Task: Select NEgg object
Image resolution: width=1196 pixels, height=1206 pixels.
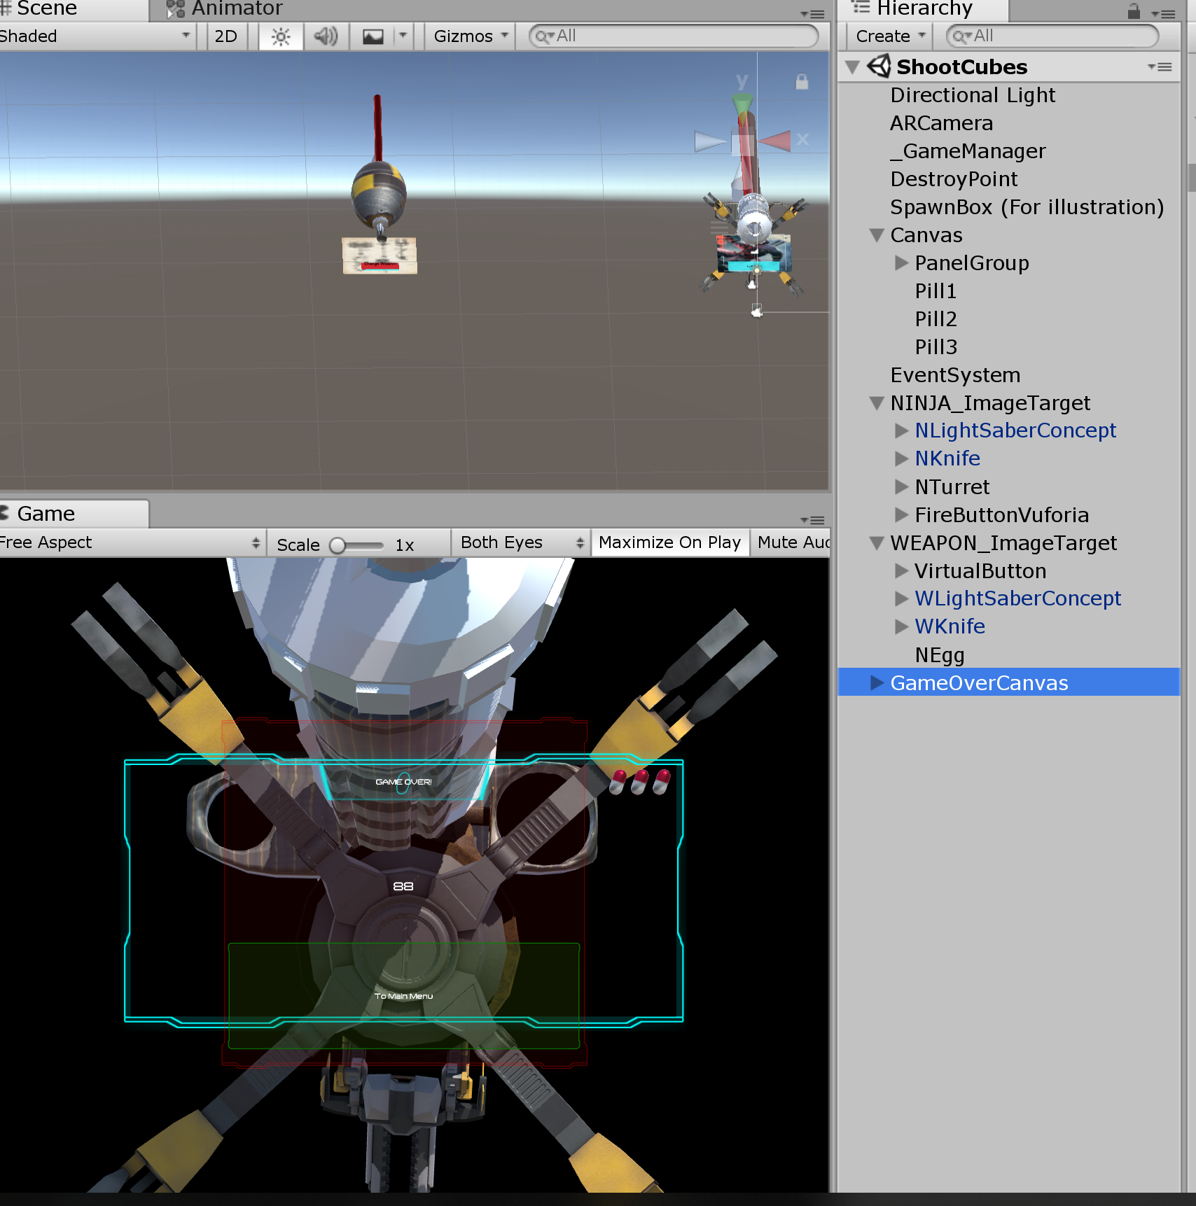Action: (x=1008, y=655)
